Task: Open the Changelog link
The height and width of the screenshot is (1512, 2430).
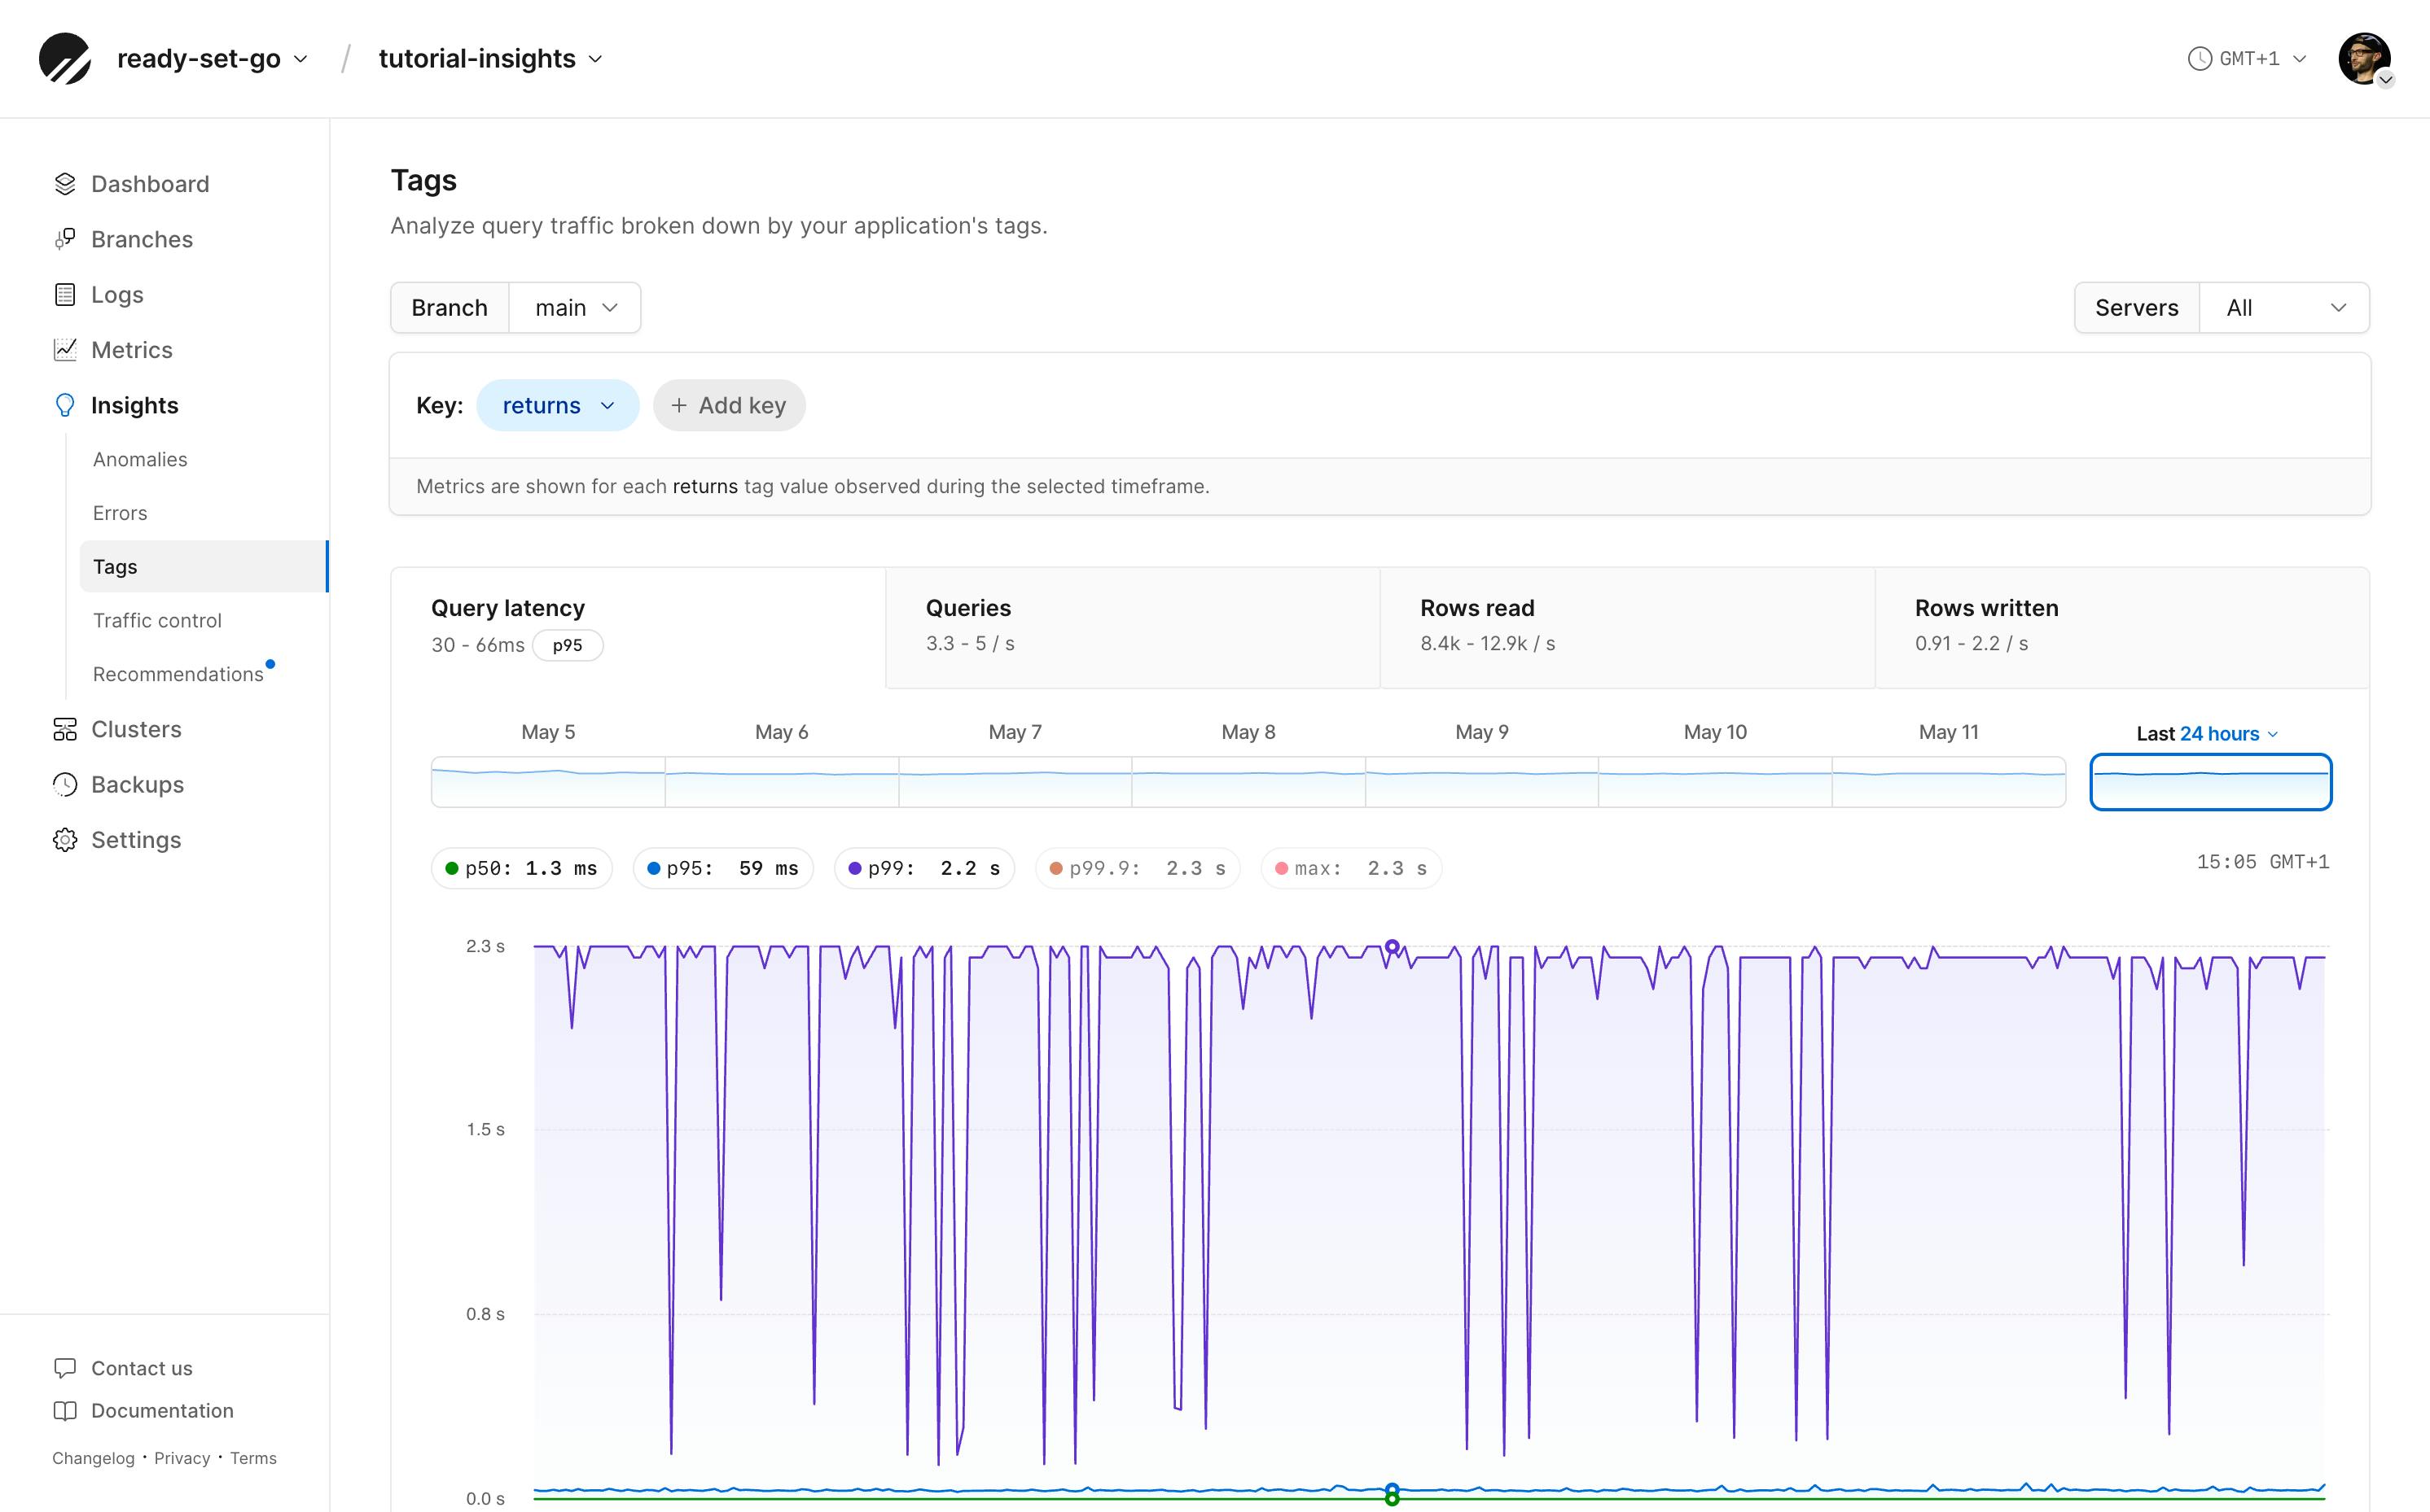Action: (93, 1458)
